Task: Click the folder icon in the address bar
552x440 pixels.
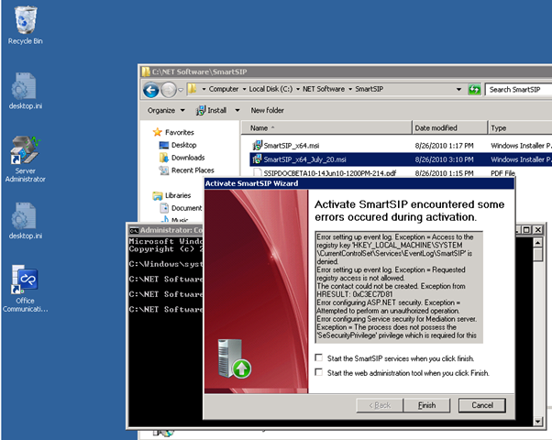Action: pos(192,89)
